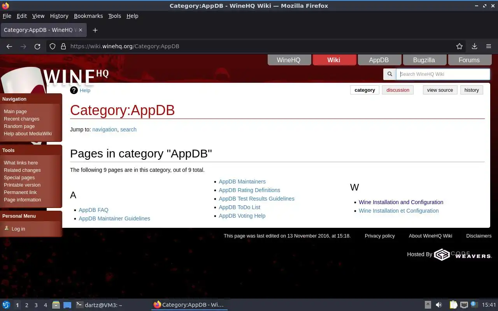Open Wine Installation and Configuration link

pyautogui.click(x=401, y=202)
